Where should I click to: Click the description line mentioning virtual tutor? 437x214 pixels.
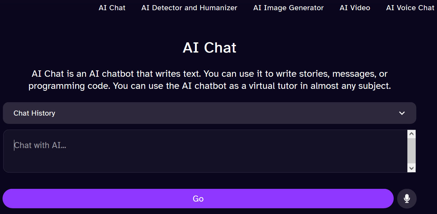pos(210,86)
